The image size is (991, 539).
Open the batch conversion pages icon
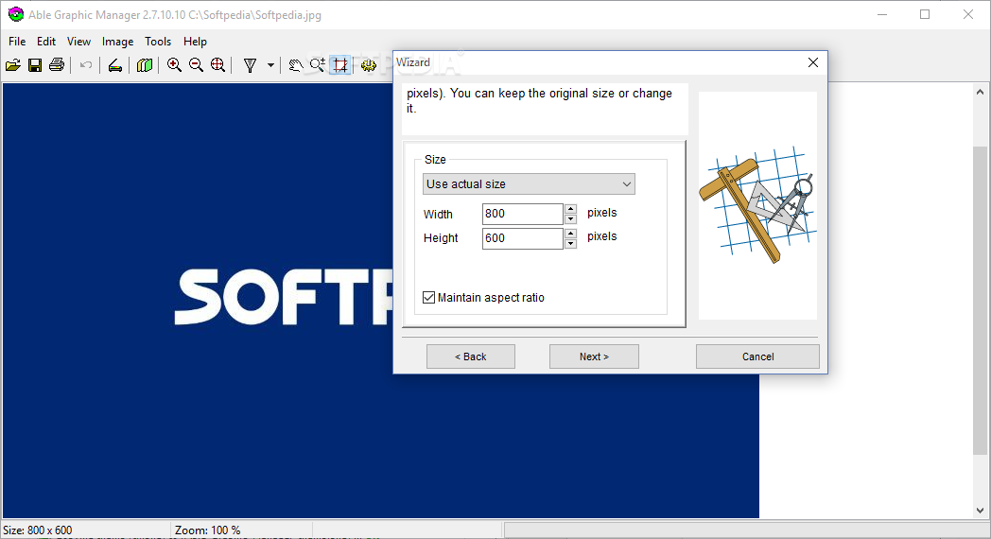(x=145, y=65)
